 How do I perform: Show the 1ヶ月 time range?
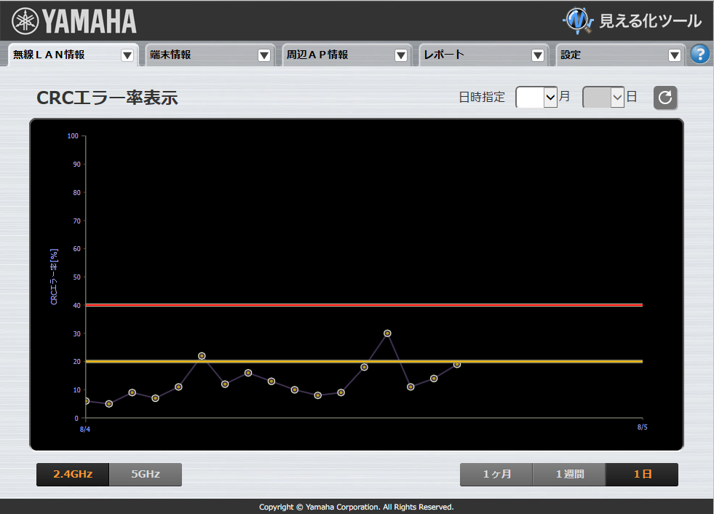coord(496,474)
